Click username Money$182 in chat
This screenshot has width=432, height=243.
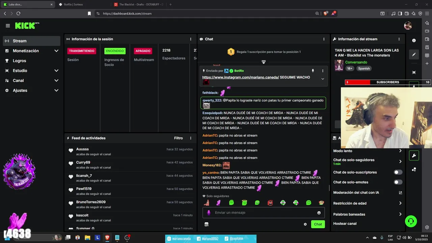click(212, 165)
